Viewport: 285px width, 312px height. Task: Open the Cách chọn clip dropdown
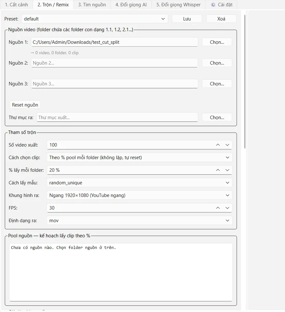tap(139, 158)
